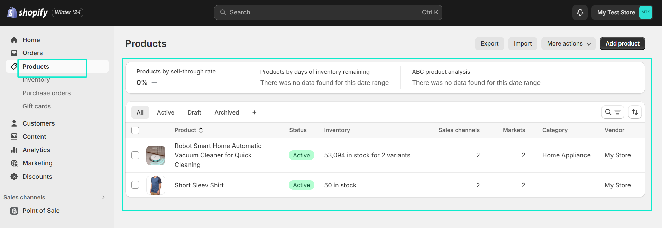Image resolution: width=662 pixels, height=228 pixels.
Task: Click the Point of Sale icon
Action: pyautogui.click(x=14, y=210)
